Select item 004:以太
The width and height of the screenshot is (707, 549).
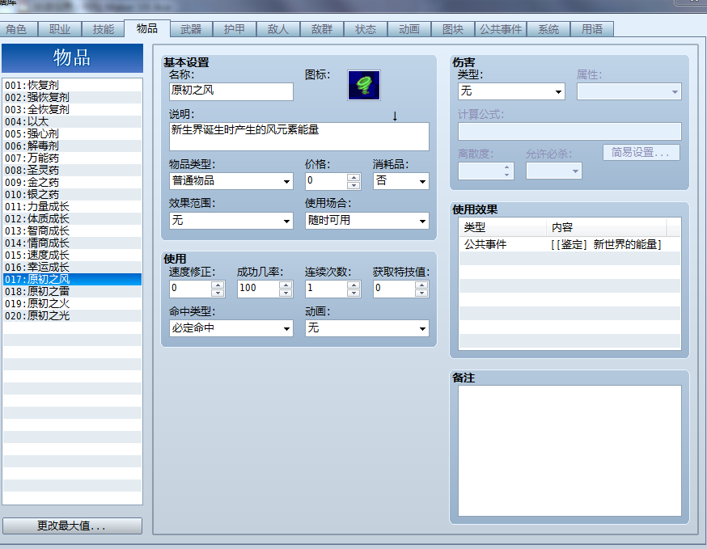72,122
